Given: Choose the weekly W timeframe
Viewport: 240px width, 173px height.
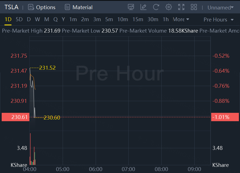Looking at the screenshot, I should 37,20.
